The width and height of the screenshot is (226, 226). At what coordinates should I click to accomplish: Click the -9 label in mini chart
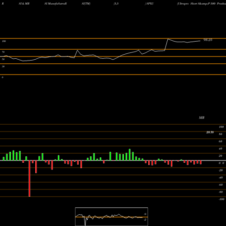[145, 214]
